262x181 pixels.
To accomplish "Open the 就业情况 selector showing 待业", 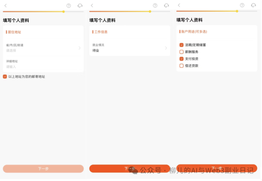I will click(x=130, y=48).
